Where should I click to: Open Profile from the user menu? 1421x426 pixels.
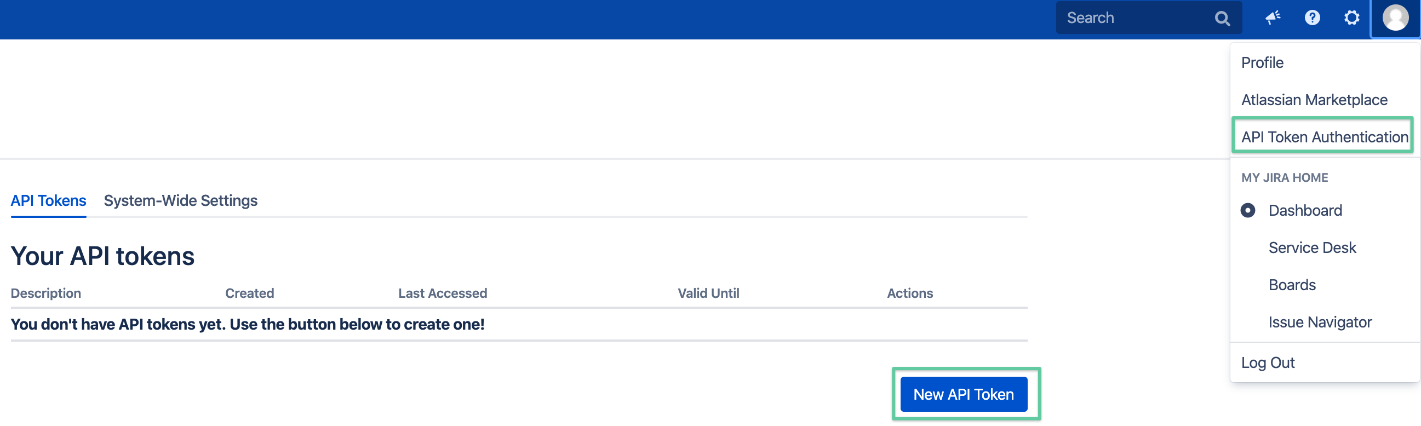click(x=1262, y=63)
